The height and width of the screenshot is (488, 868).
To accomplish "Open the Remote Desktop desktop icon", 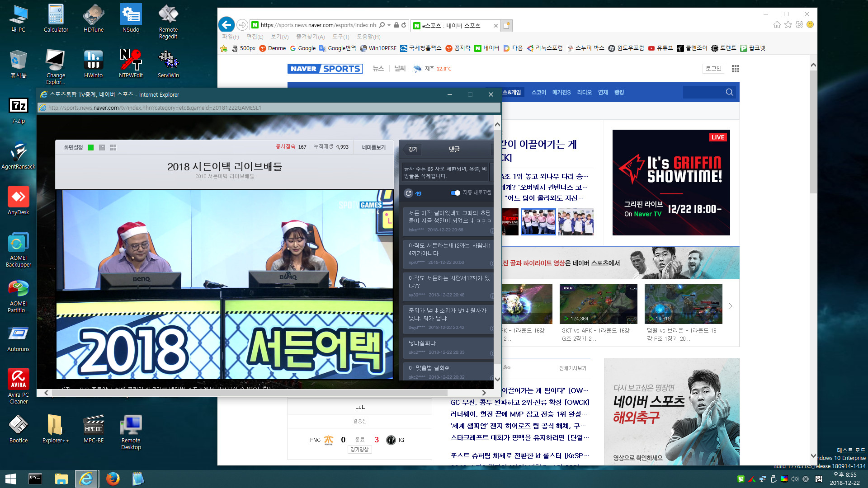I will (131, 432).
